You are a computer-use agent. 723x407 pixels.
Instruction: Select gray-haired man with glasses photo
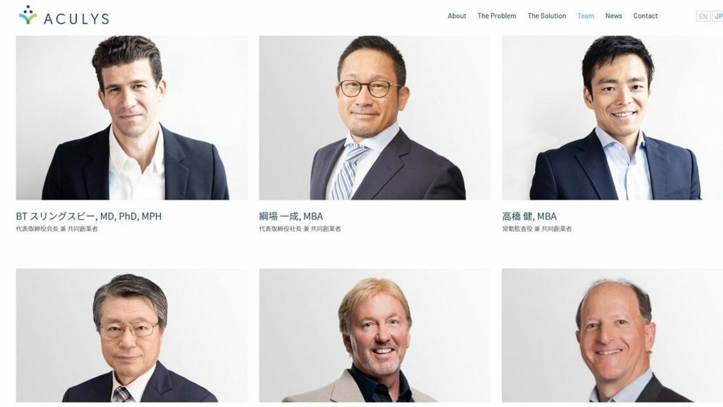[x=132, y=335]
